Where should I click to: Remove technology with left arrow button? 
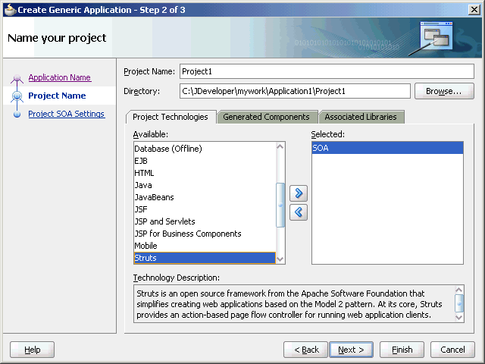point(299,212)
